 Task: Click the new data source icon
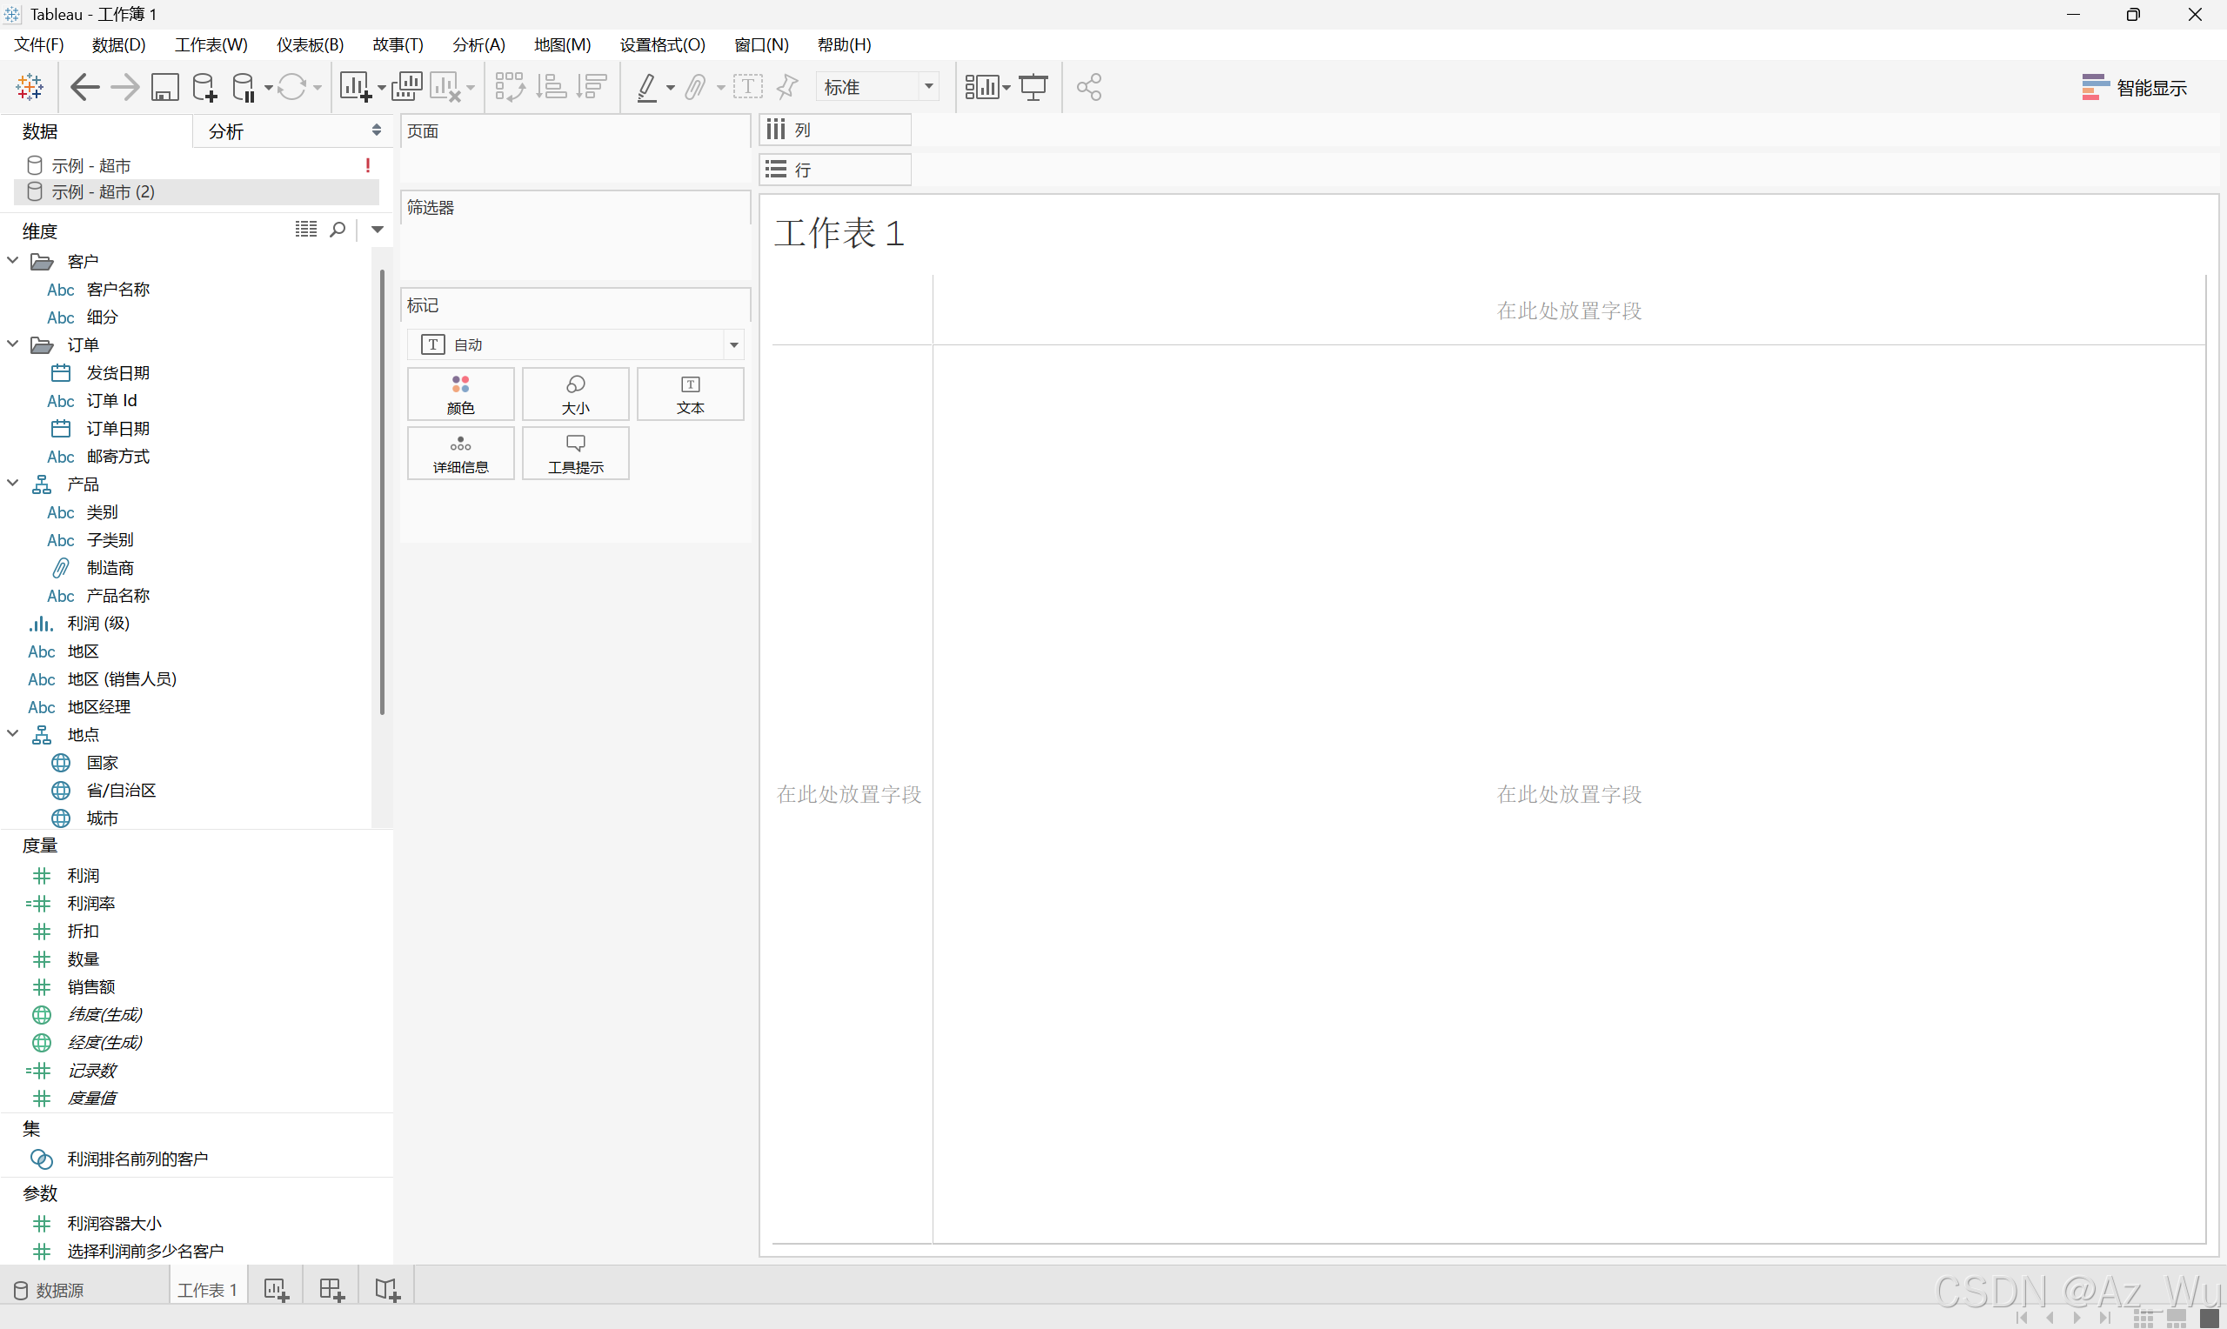[x=204, y=87]
